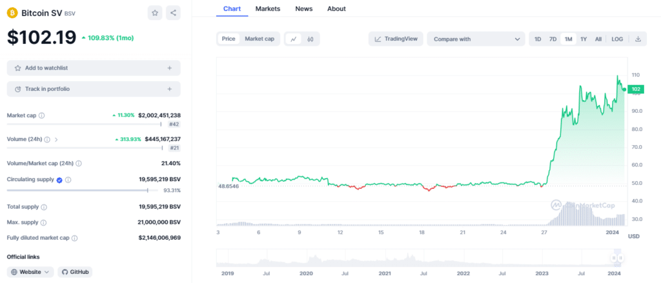The image size is (661, 283).
Task: Click the share icon next to Bitcoin SV
Action: pos(173,13)
